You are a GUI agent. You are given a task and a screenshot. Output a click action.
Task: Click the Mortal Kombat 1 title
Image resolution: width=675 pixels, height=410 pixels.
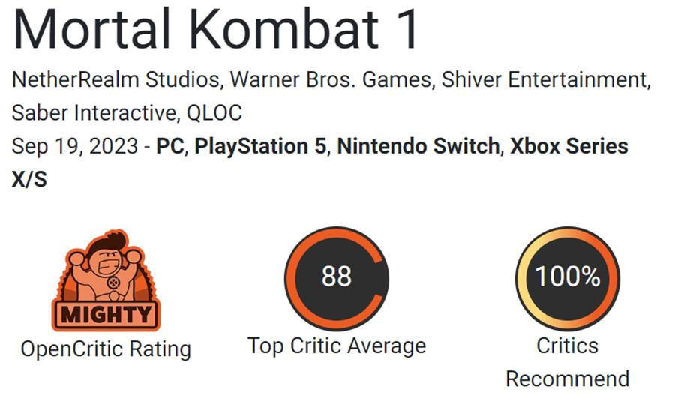click(x=216, y=31)
